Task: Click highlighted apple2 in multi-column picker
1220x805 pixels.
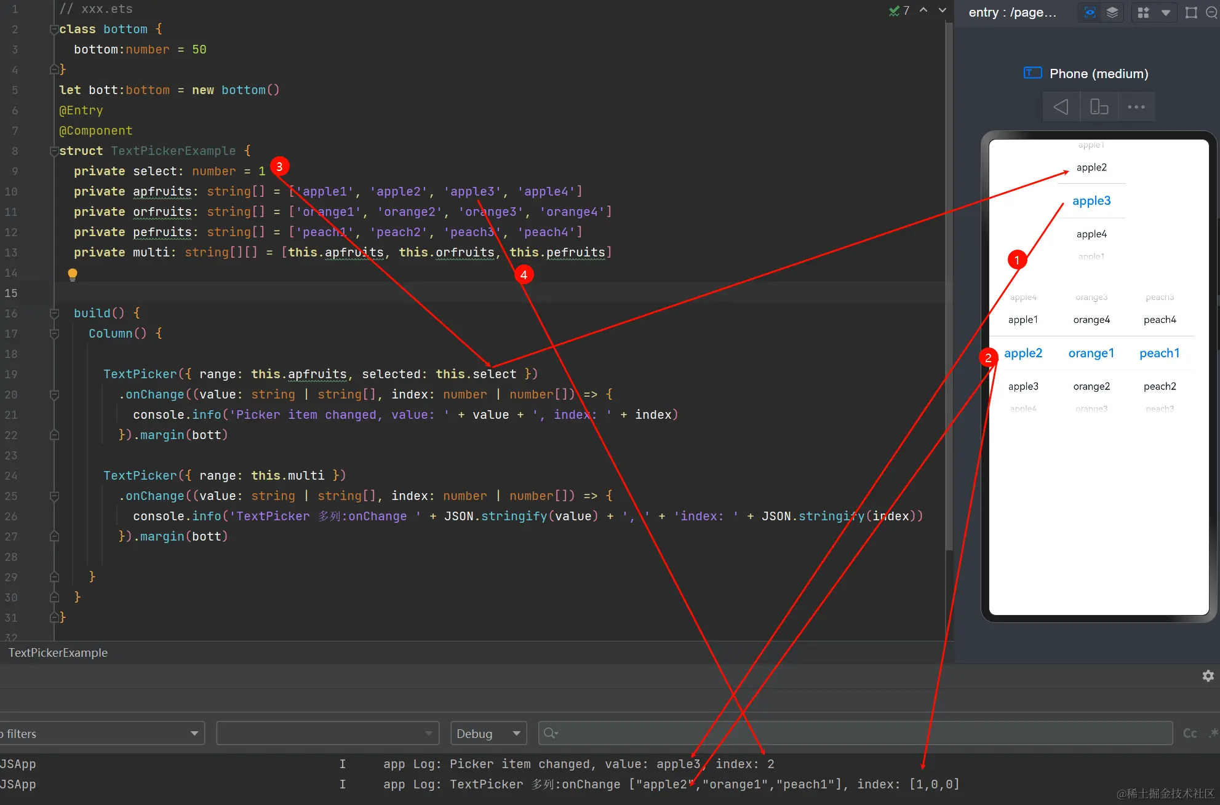Action: (1023, 353)
